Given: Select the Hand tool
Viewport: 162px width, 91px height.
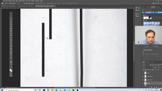Looking at the screenshot, I should [11, 62].
